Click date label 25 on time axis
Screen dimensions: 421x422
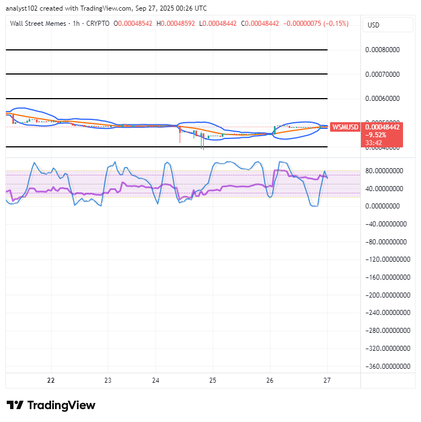tap(213, 381)
